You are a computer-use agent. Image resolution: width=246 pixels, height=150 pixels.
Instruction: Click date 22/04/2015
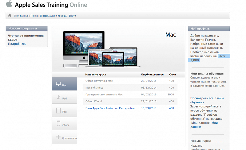149,81
